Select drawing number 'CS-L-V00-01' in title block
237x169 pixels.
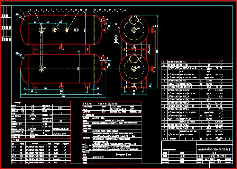coord(223,156)
